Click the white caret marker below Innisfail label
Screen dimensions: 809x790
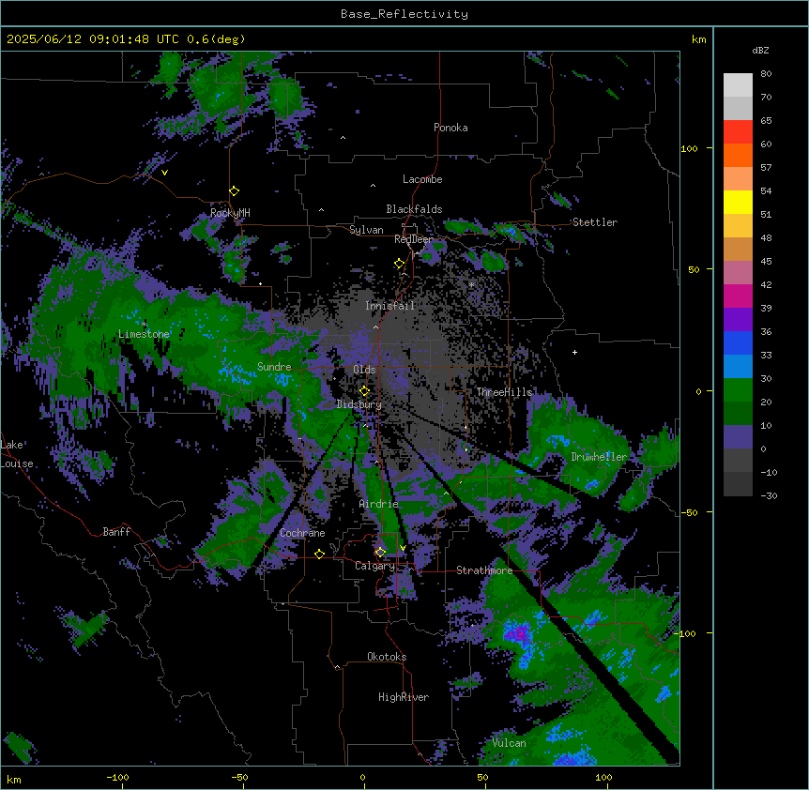[x=375, y=327]
